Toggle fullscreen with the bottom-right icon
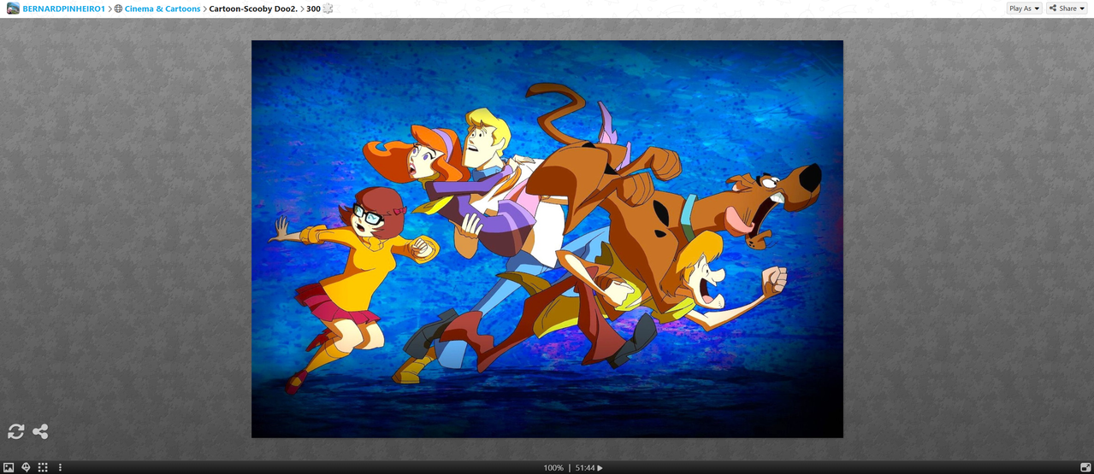 pyautogui.click(x=1085, y=467)
